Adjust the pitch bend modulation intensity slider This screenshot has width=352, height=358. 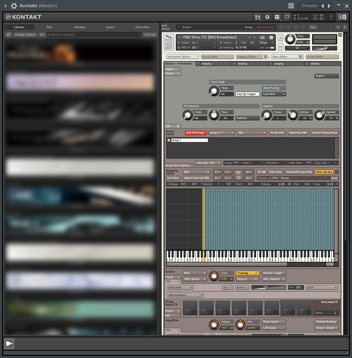click(x=269, y=288)
